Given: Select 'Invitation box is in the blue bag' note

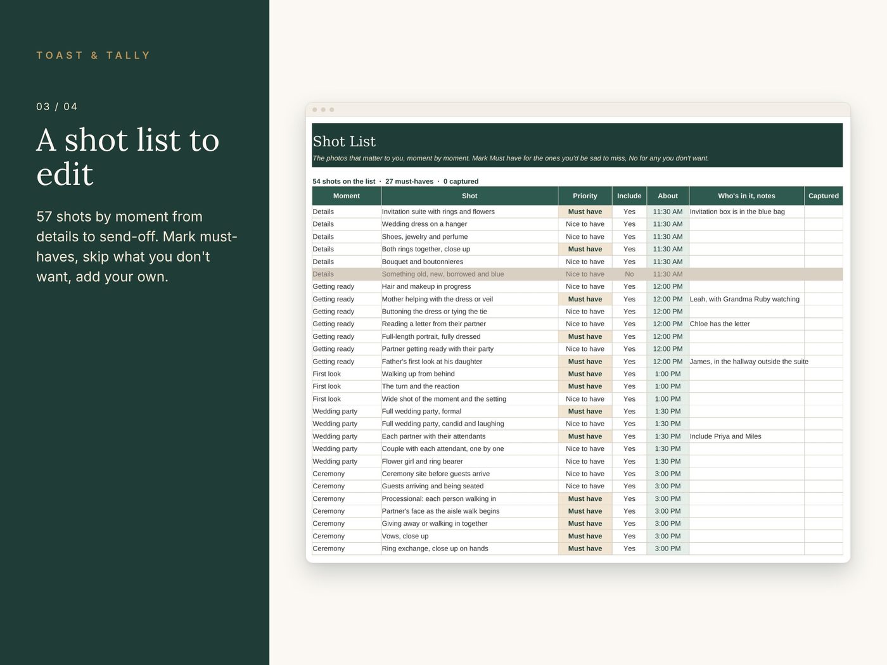Looking at the screenshot, I should [746, 212].
